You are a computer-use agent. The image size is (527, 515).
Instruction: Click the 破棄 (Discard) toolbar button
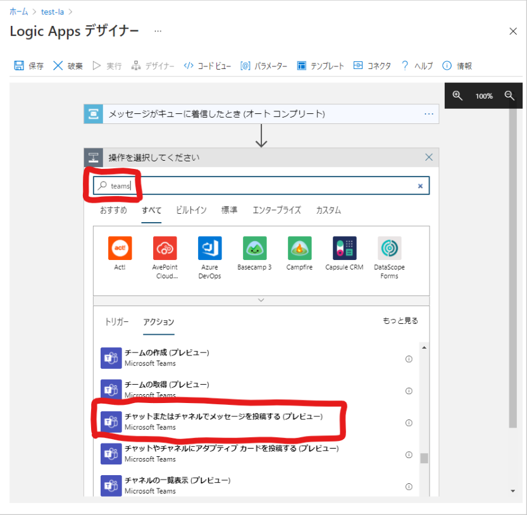click(68, 66)
